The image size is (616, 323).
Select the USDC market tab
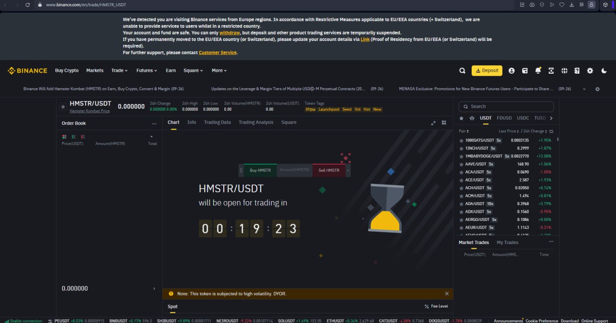(x=523, y=118)
